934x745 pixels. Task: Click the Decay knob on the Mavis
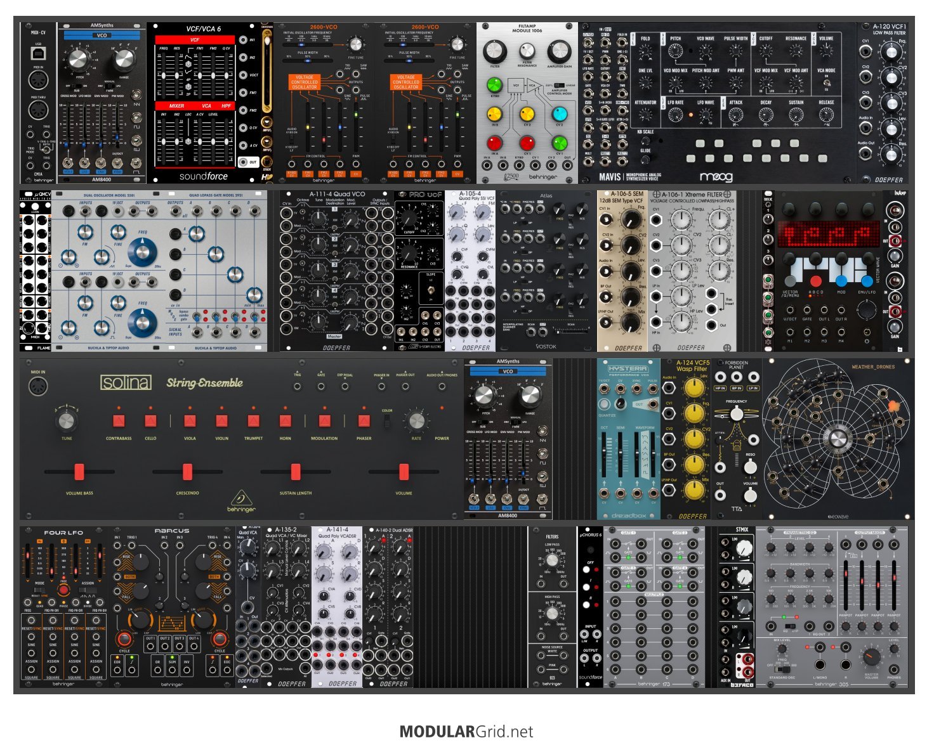(x=766, y=115)
